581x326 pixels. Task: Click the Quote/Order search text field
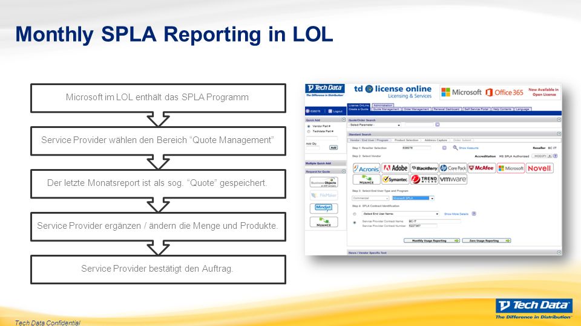419,126
